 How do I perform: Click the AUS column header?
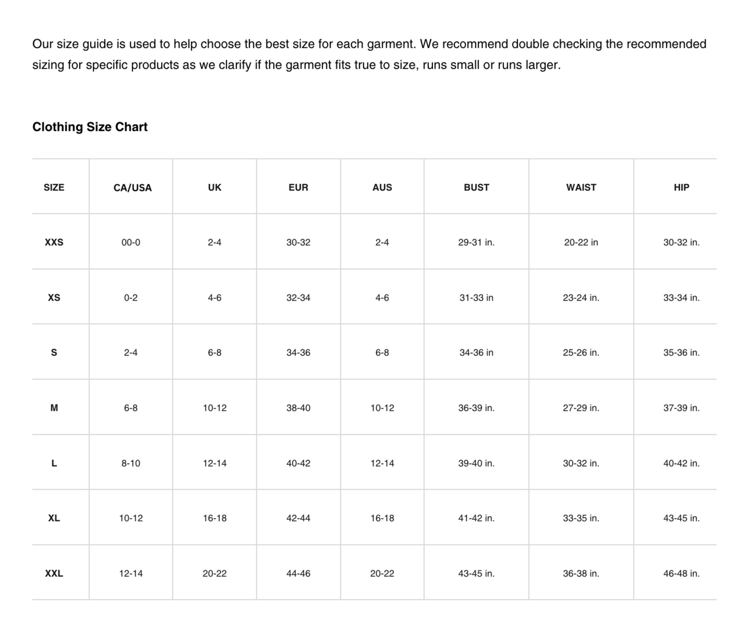[x=382, y=187]
